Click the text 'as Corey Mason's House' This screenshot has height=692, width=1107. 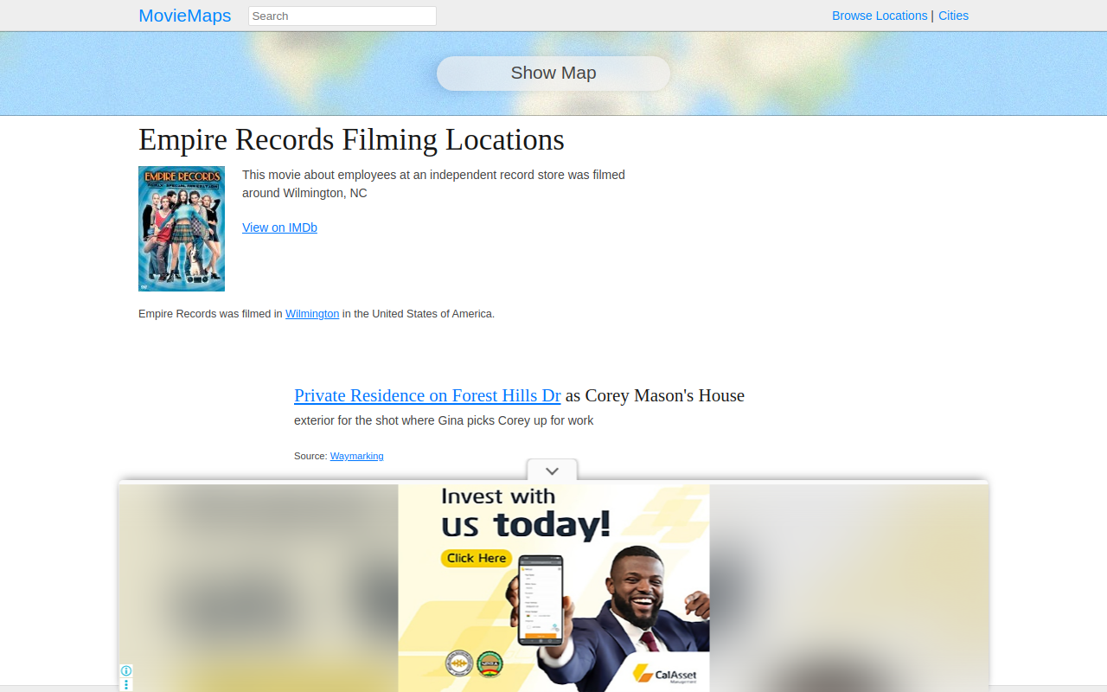pos(655,395)
